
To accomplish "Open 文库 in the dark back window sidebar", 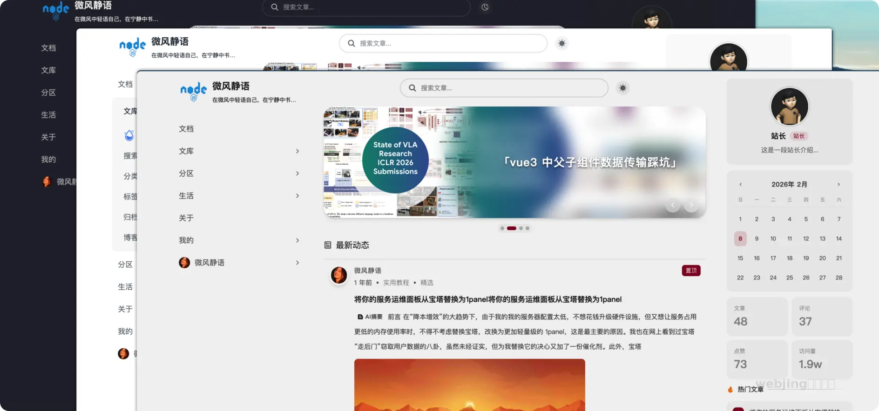I will click(x=48, y=70).
